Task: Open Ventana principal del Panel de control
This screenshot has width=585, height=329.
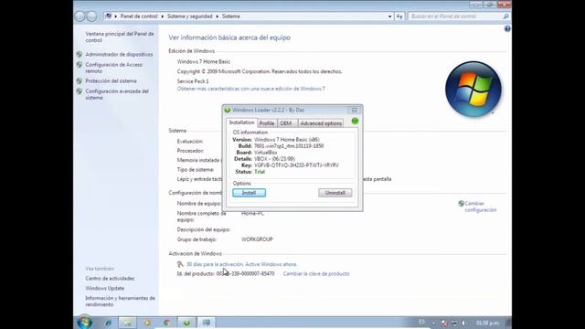Action: pos(120,37)
